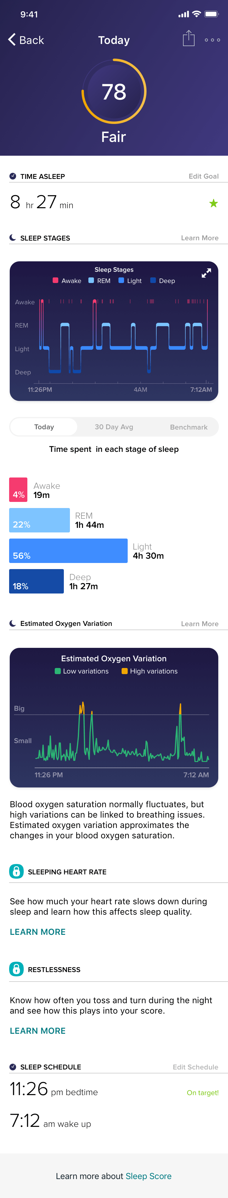Tap LEARN MORE under Restlessness

click(x=37, y=1031)
